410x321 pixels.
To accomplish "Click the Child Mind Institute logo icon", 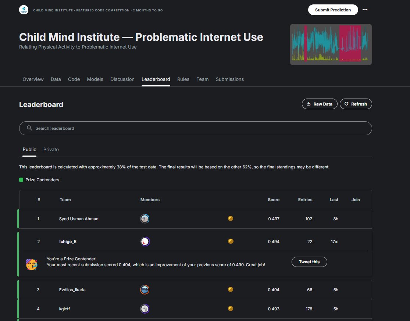I will click(24, 10).
